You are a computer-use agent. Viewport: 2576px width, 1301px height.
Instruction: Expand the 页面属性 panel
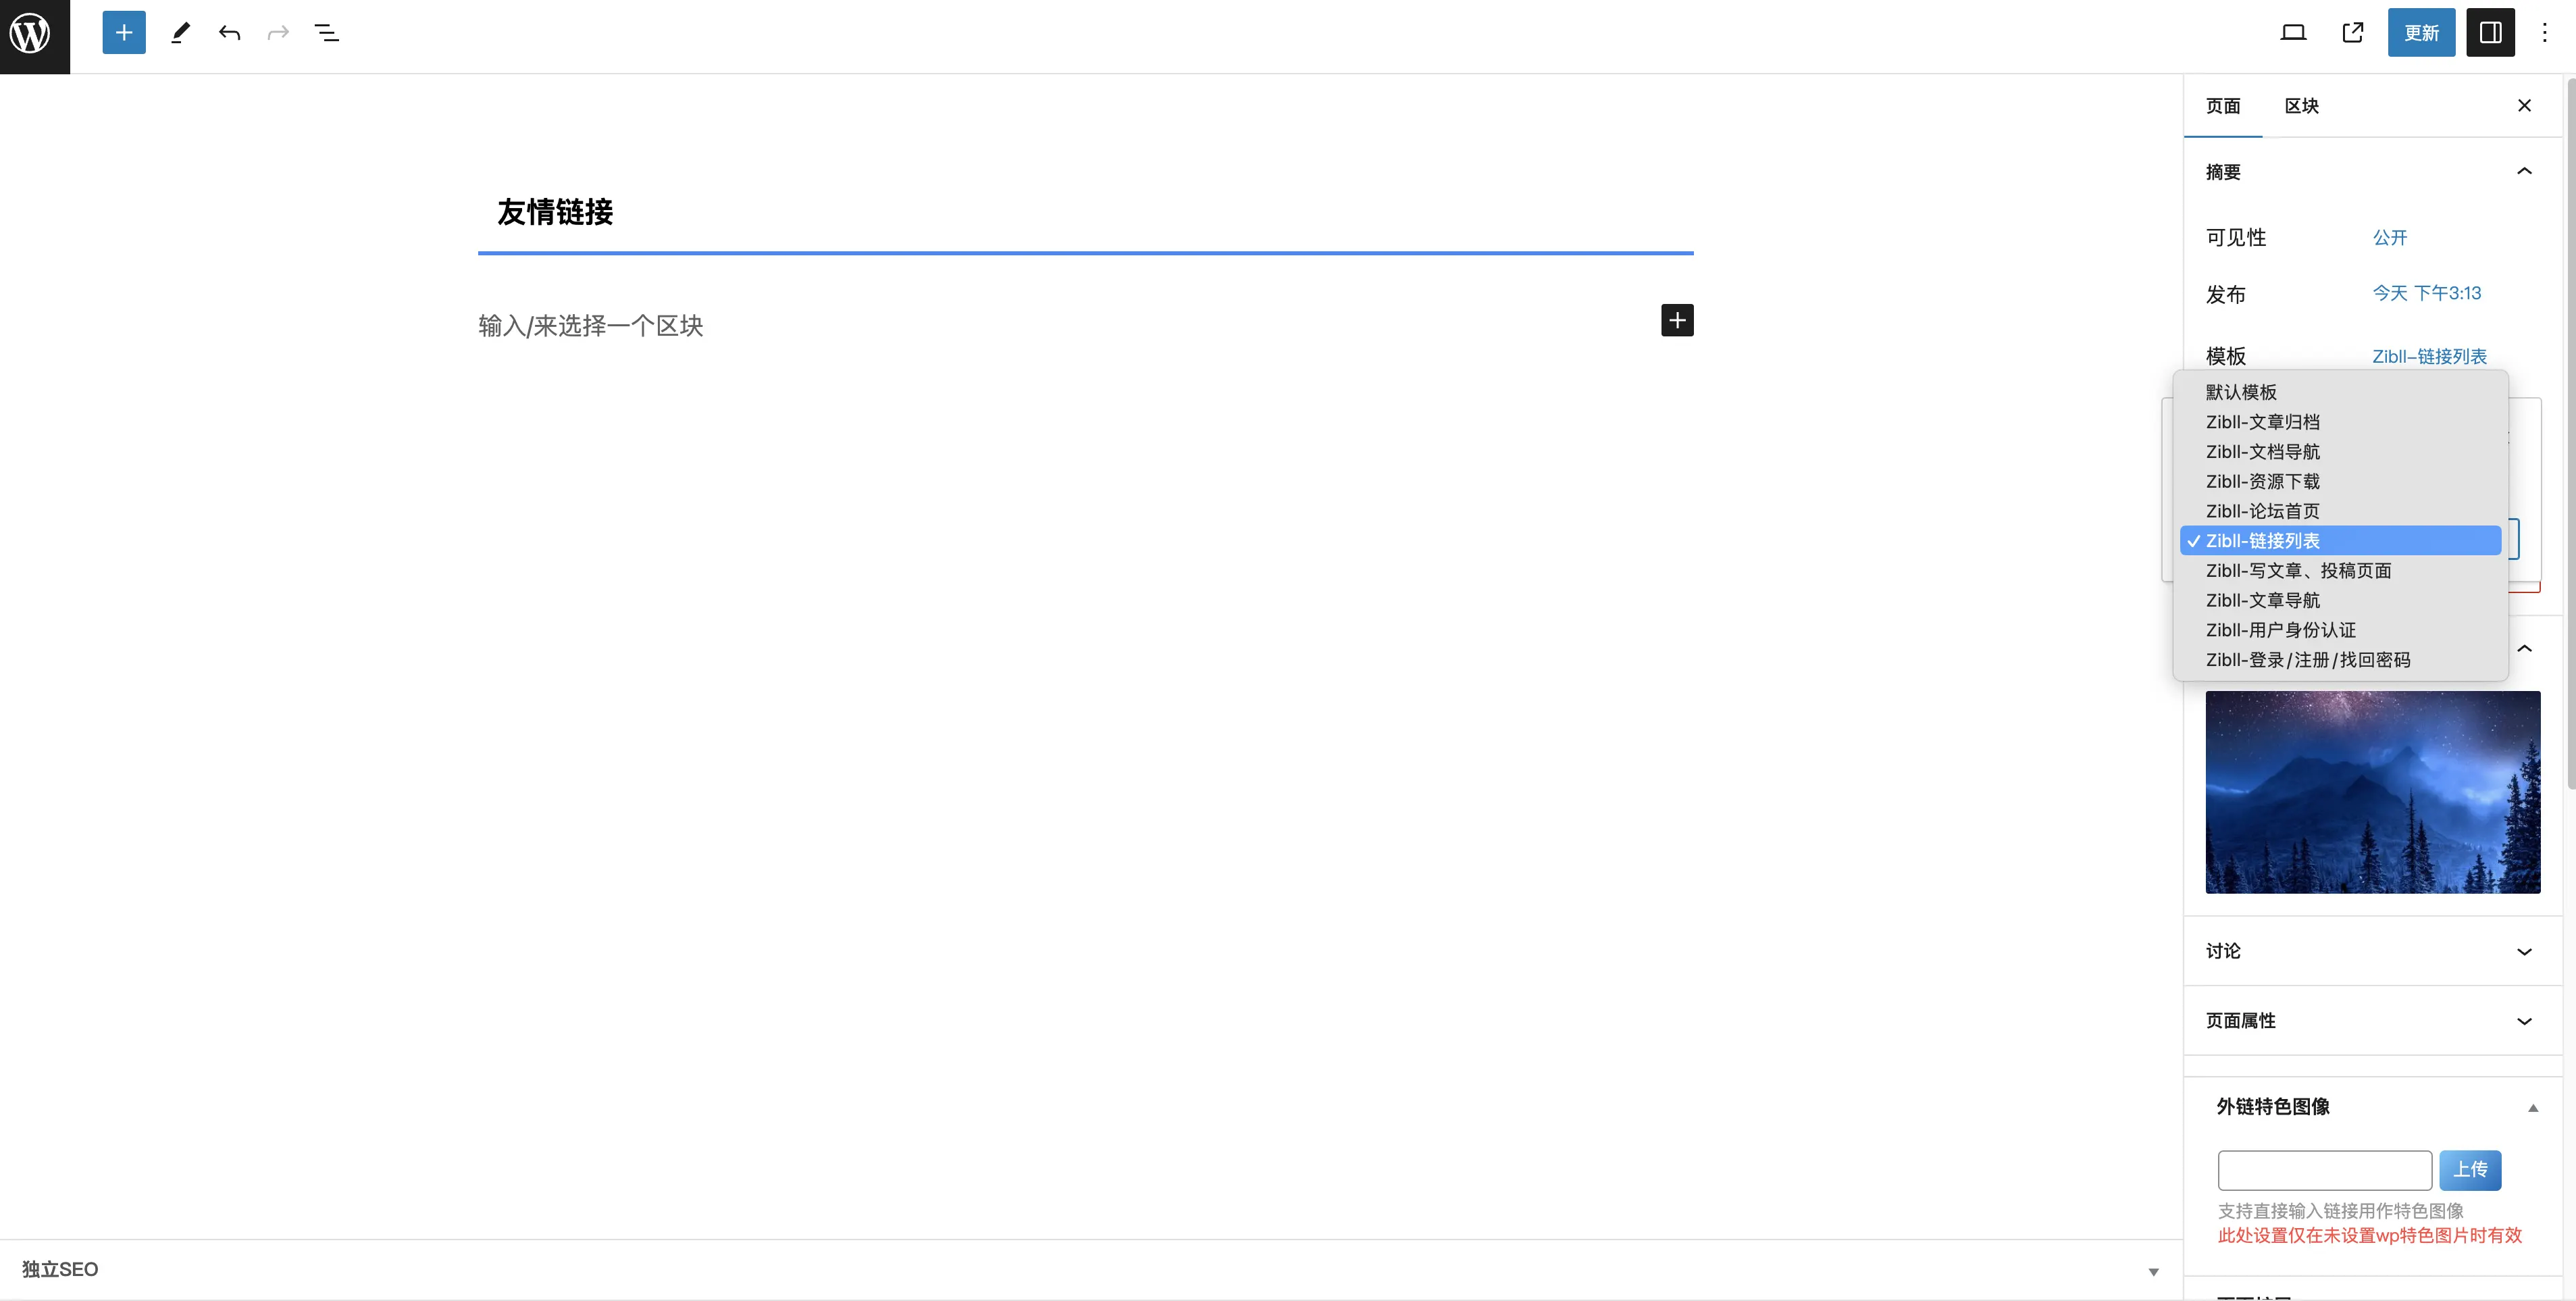tap(2372, 1021)
